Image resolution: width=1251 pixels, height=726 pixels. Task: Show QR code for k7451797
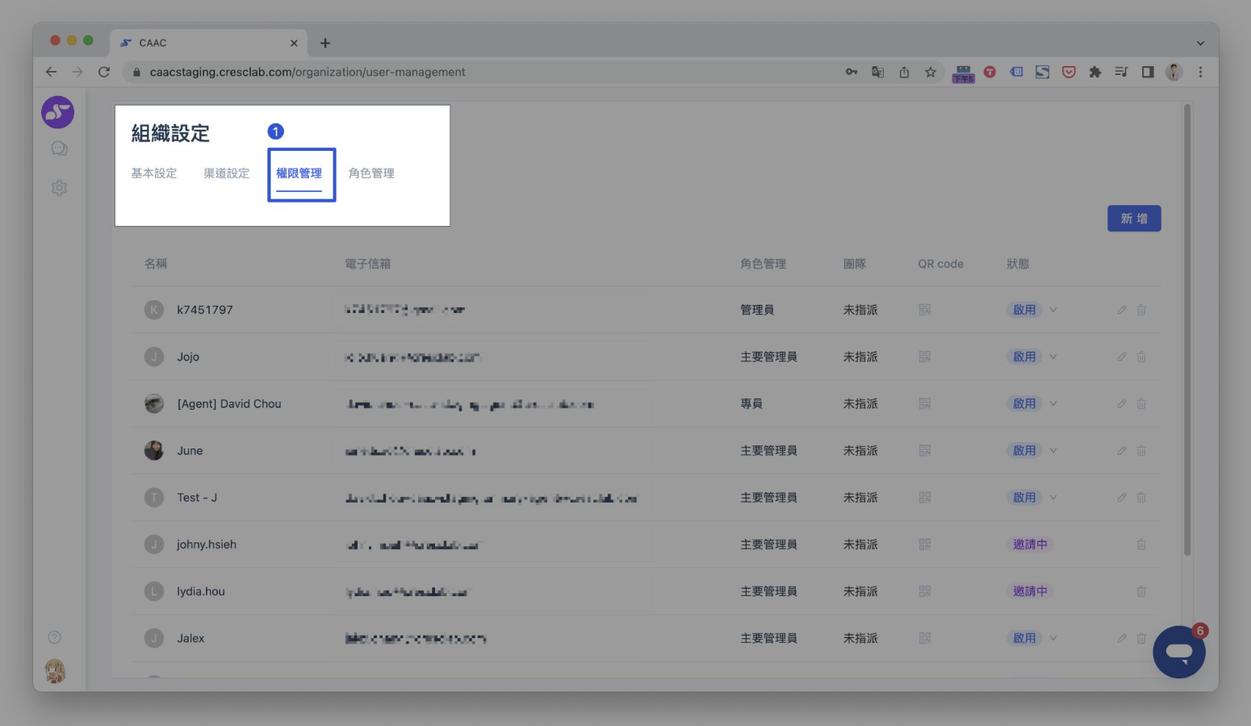click(925, 310)
